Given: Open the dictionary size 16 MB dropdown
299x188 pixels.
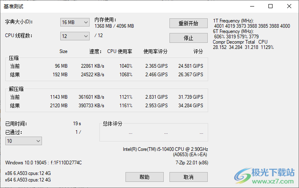Looking at the screenshot, I should pyautogui.click(x=75, y=22).
